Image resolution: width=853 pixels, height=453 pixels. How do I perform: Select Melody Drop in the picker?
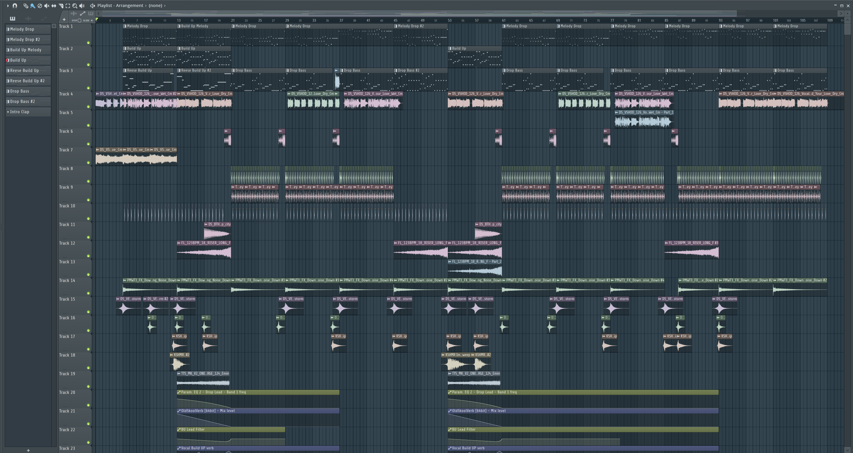[x=28, y=29]
